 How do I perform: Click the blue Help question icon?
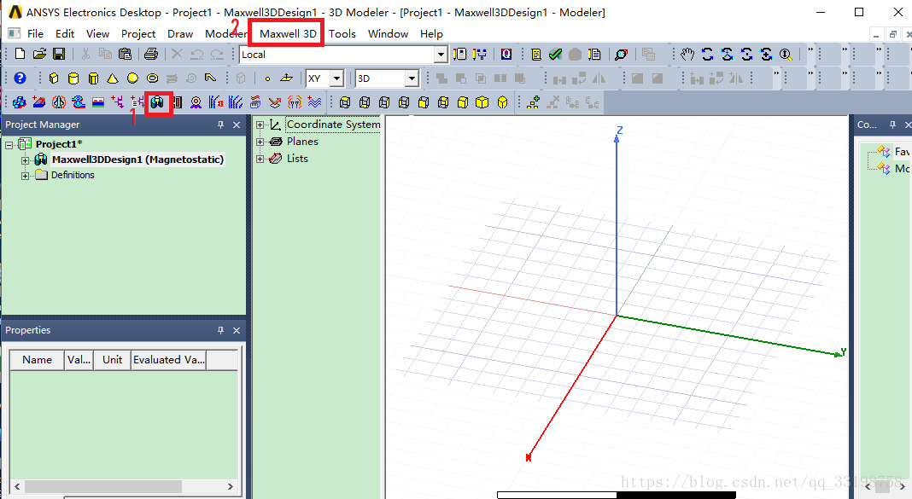click(x=20, y=78)
